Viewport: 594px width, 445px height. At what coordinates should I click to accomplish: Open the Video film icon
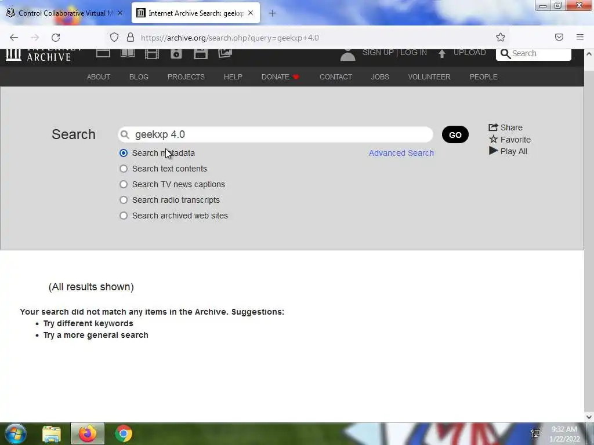pos(152,54)
